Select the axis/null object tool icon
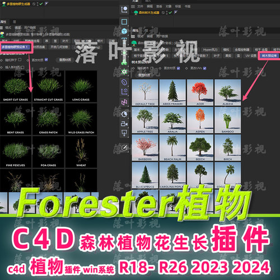280x280 pixels. (124, 10)
